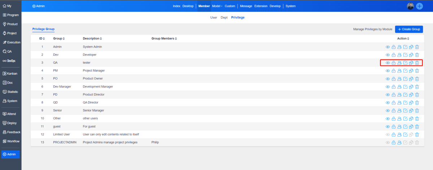Delete the QA privilege group

click(417, 63)
